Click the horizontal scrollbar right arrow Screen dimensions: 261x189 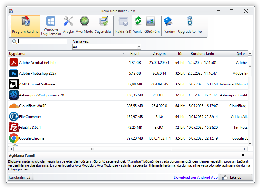245,149
